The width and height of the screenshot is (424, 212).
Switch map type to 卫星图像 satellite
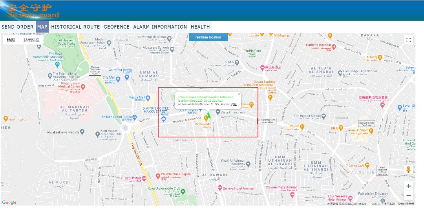31,40
